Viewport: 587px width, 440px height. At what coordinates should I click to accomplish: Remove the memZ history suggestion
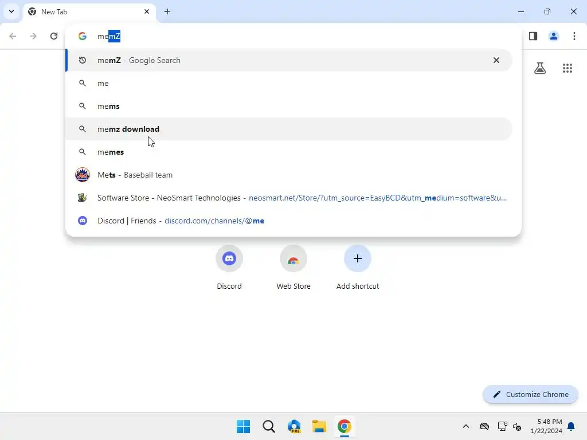[x=496, y=60]
